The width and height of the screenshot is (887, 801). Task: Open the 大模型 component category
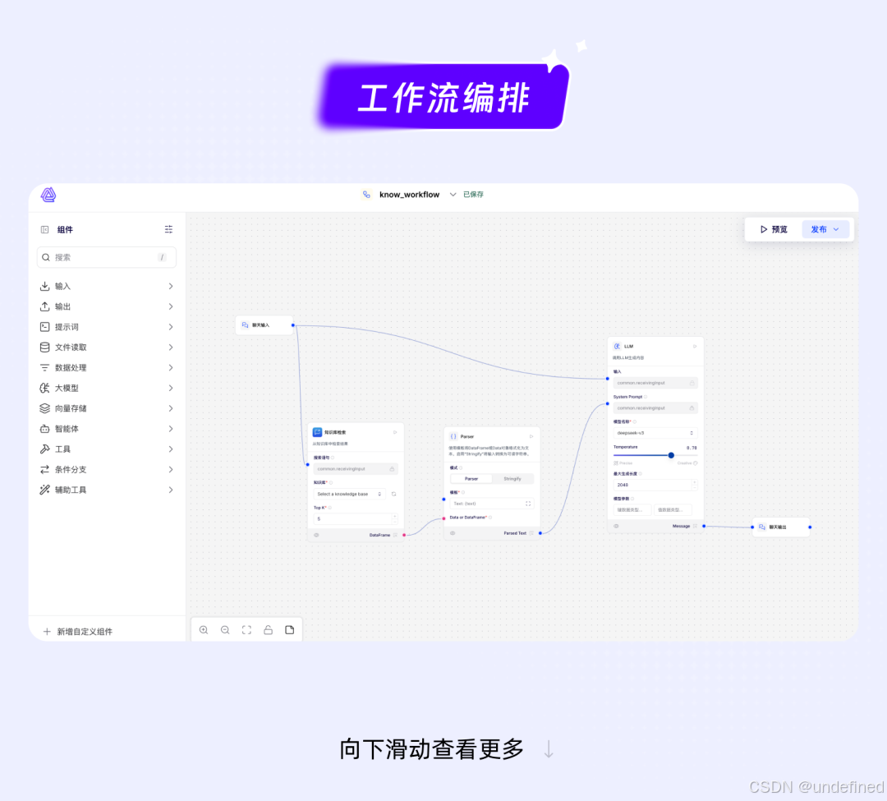click(x=106, y=388)
